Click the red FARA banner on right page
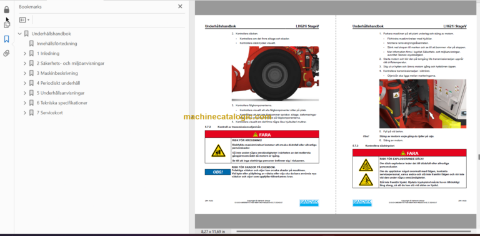The image size is (480, 236). [x=409, y=153]
